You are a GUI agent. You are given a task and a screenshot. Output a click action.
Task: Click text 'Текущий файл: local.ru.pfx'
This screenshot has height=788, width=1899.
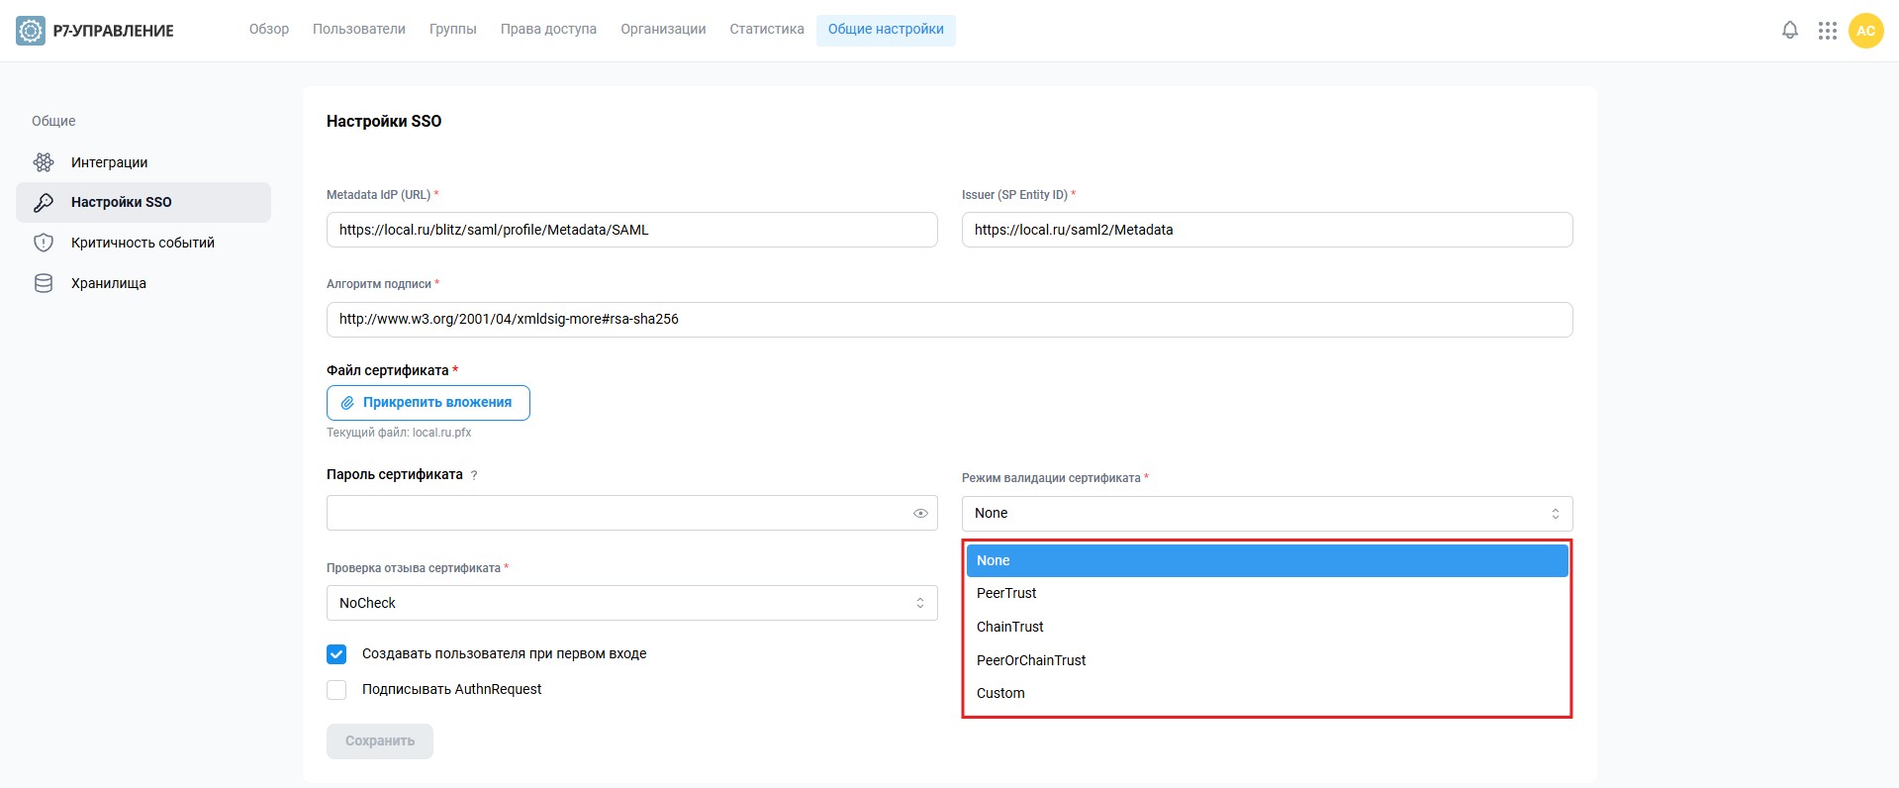[x=399, y=433]
